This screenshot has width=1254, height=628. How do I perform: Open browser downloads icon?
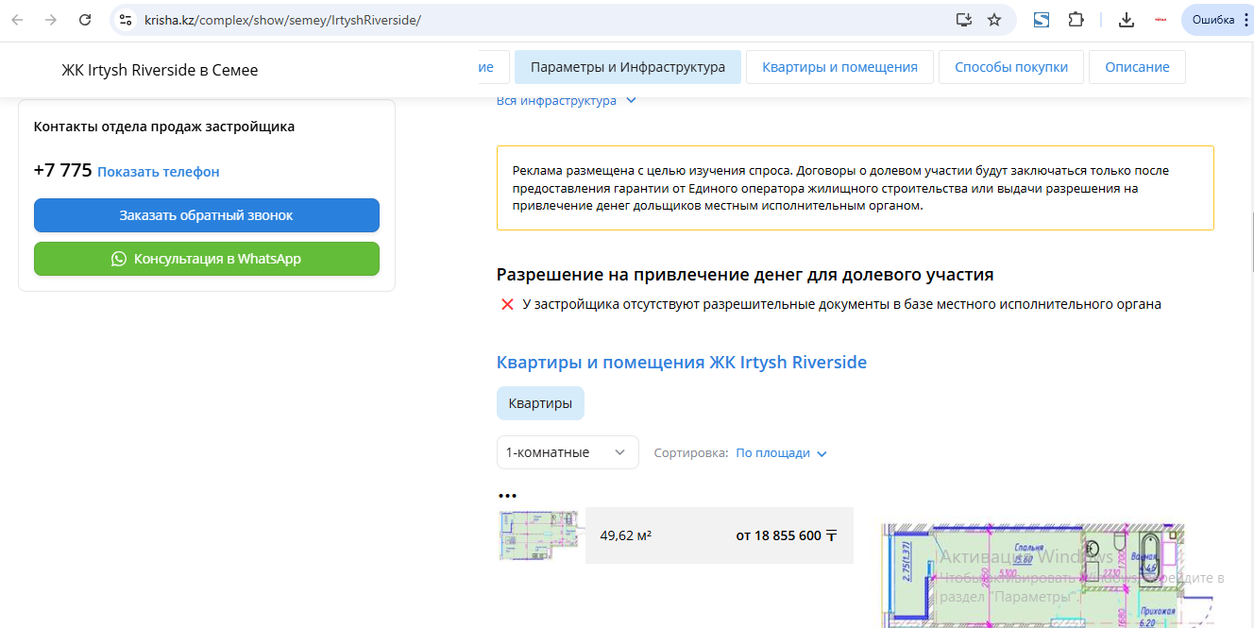tap(1126, 20)
